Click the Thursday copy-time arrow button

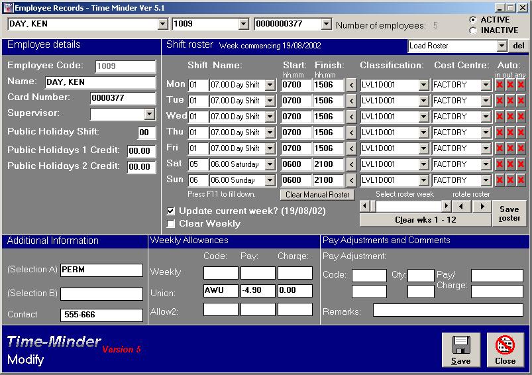point(352,133)
